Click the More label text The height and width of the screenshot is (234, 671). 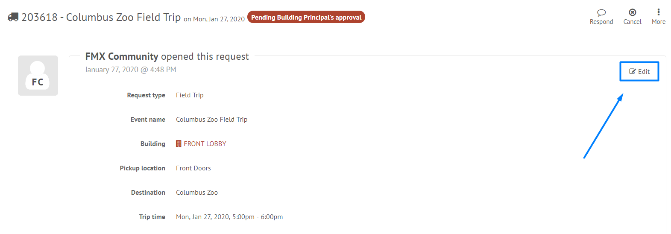[x=659, y=22]
